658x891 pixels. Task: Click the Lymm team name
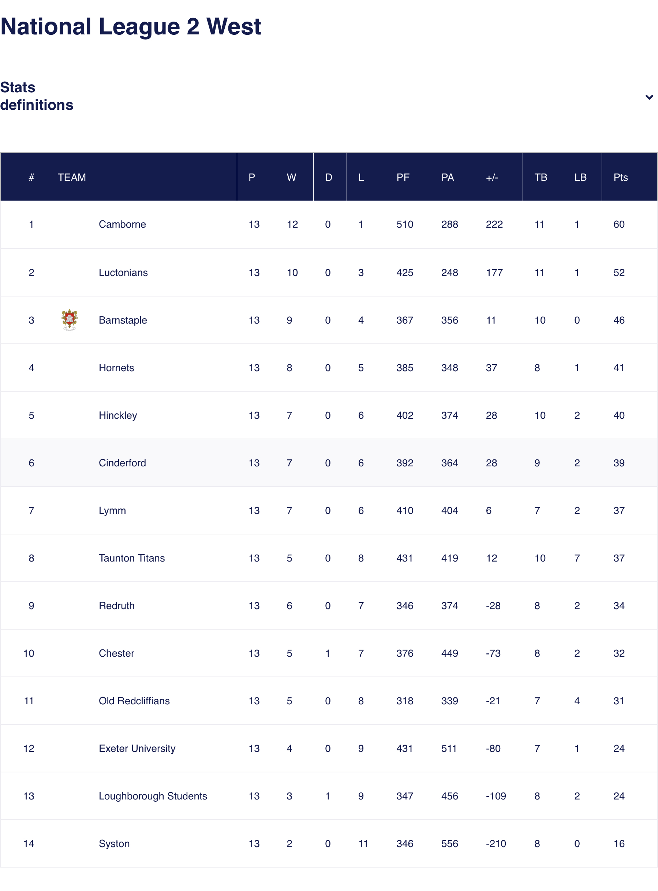(x=112, y=511)
